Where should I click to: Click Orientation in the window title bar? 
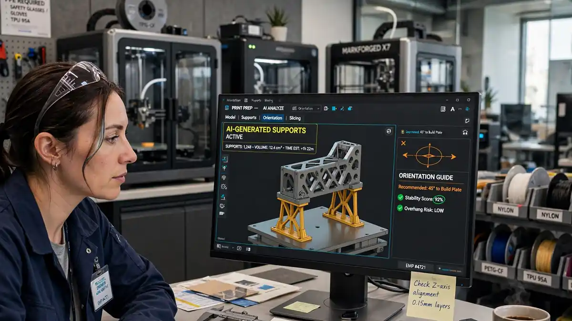234,100
